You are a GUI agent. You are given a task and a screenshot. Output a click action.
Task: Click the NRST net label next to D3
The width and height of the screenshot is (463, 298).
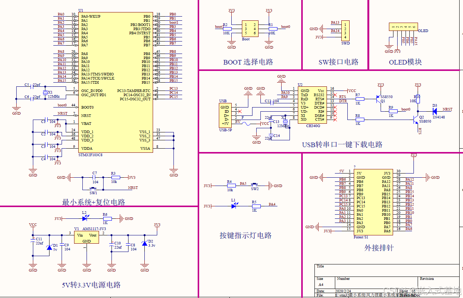pos(448,109)
